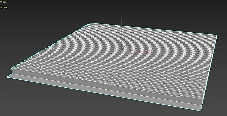Select the right edge of the white rectangle outline
Screen dimensions: 227x116
pyautogui.click(x=191, y=66)
